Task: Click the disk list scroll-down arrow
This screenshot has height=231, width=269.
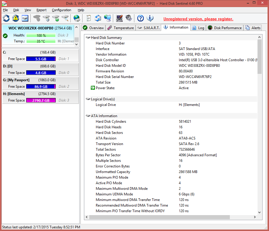Action: (77, 44)
